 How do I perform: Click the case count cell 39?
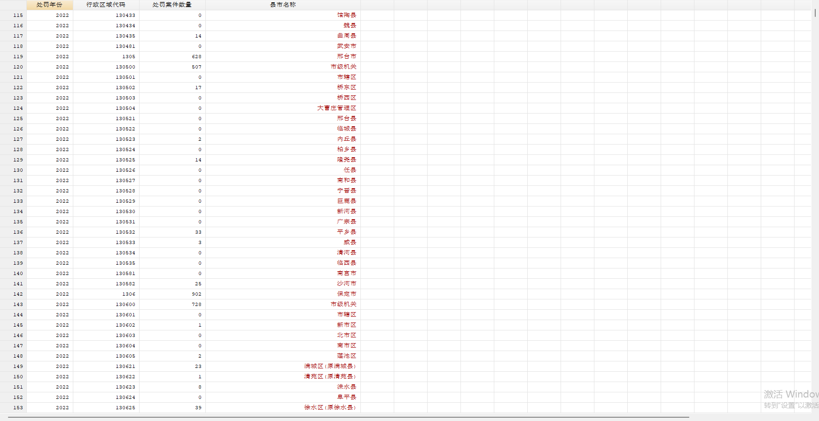click(x=172, y=408)
